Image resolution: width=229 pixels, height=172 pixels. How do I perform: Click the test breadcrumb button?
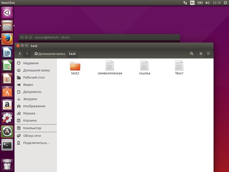pos(72,54)
